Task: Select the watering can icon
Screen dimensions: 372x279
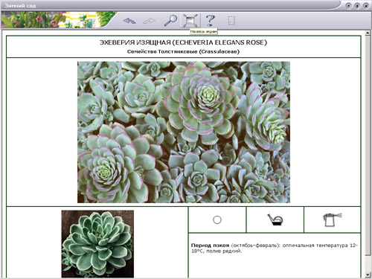Action: tap(275, 219)
